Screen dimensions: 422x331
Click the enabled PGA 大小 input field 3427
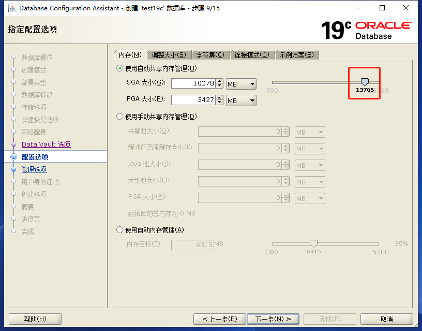click(x=193, y=100)
